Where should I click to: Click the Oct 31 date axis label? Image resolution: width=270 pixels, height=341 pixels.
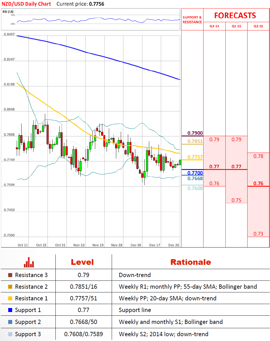pos(60,245)
